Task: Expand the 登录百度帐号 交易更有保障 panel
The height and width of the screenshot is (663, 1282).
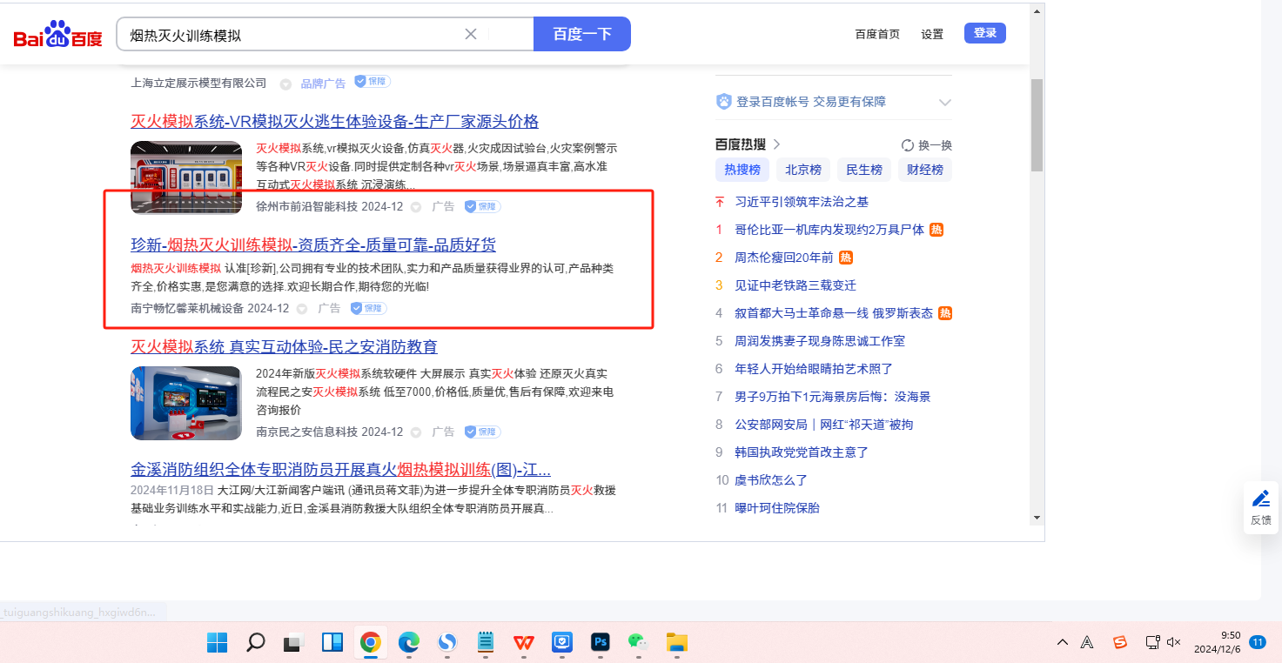Action: (x=945, y=103)
